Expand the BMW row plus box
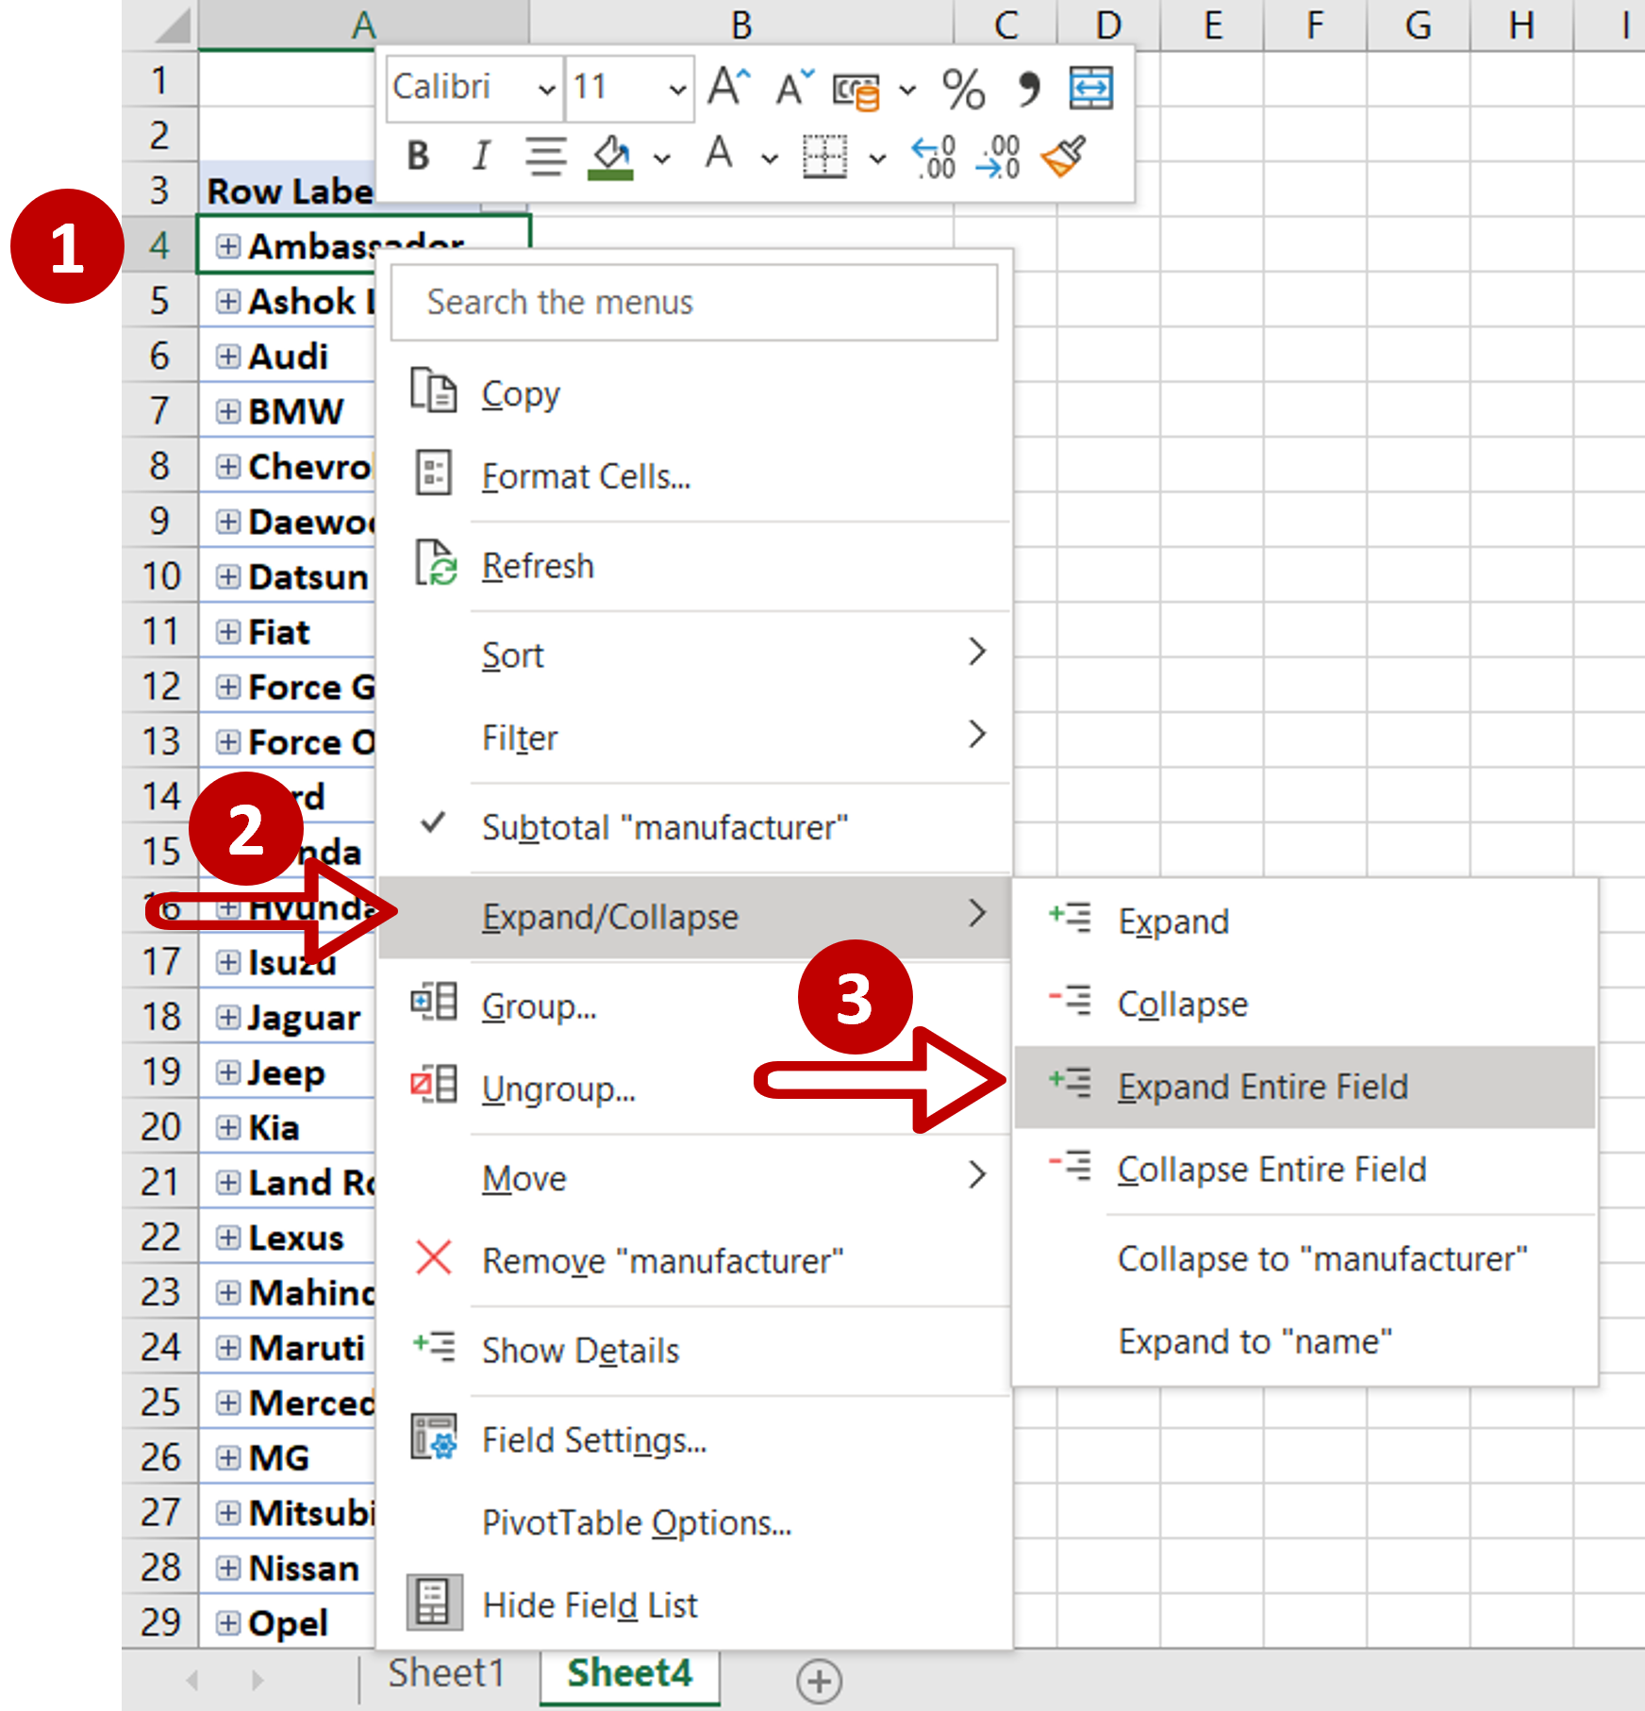Viewport: 1645px width, 1711px height. pos(227,411)
